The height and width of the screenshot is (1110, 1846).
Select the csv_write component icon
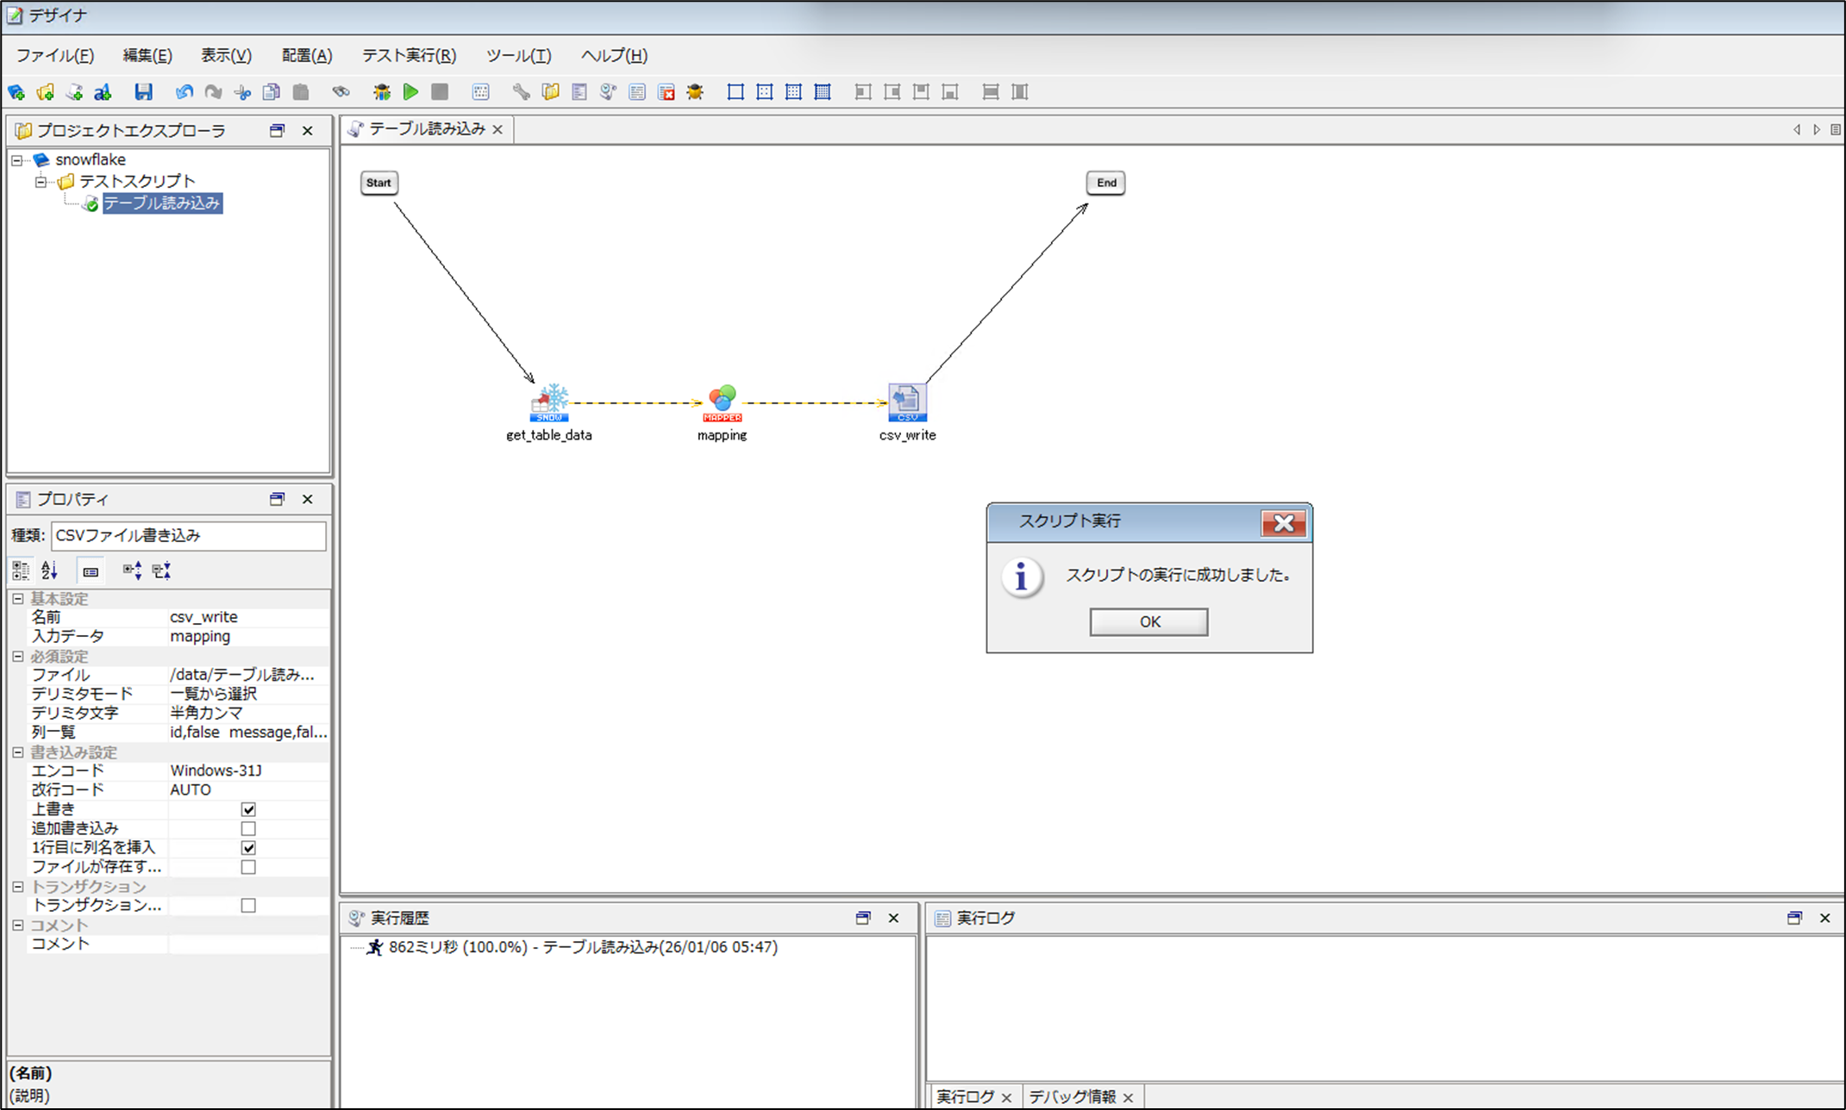click(x=907, y=402)
